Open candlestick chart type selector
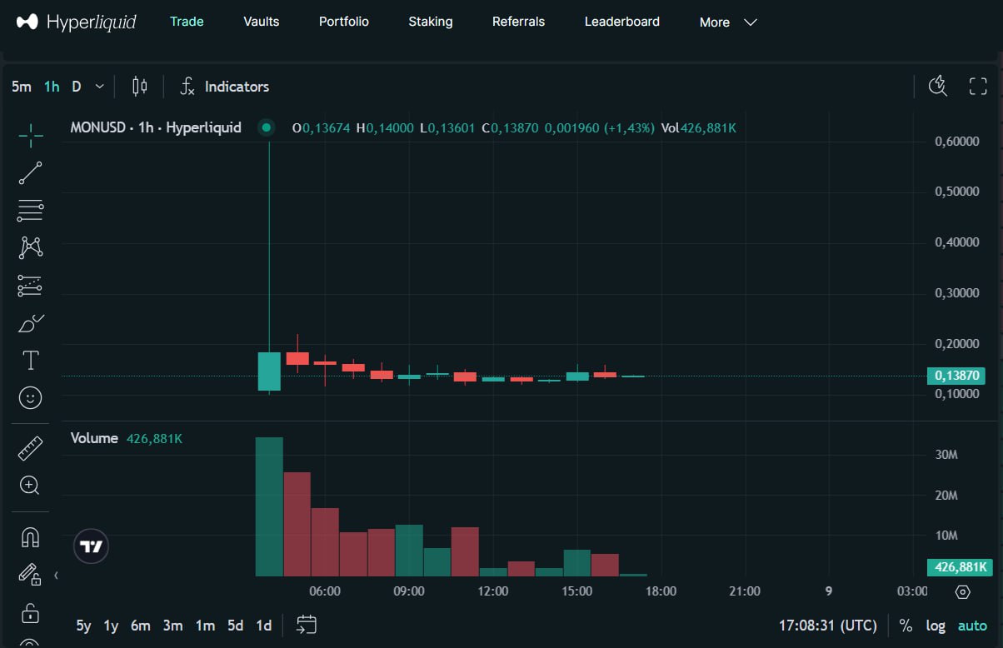 click(139, 87)
